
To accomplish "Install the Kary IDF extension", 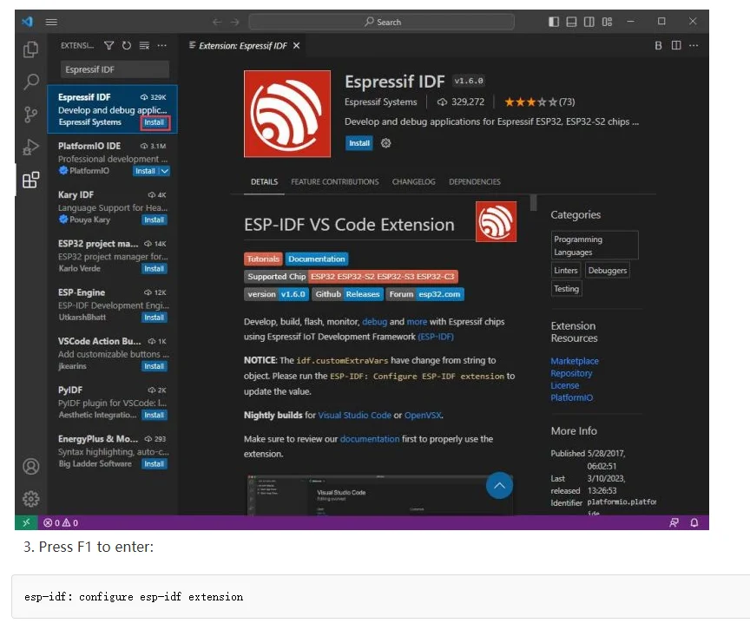I will [154, 220].
